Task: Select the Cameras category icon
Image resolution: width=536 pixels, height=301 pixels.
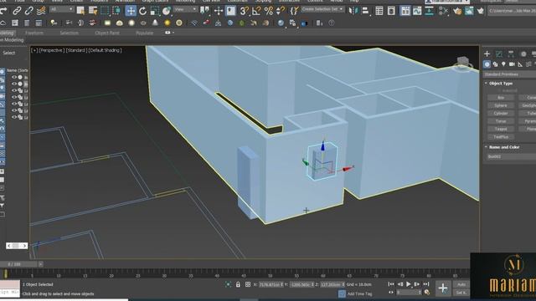Action: [512, 64]
